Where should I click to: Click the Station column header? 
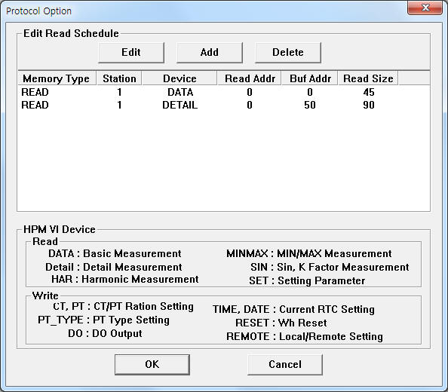click(x=119, y=78)
